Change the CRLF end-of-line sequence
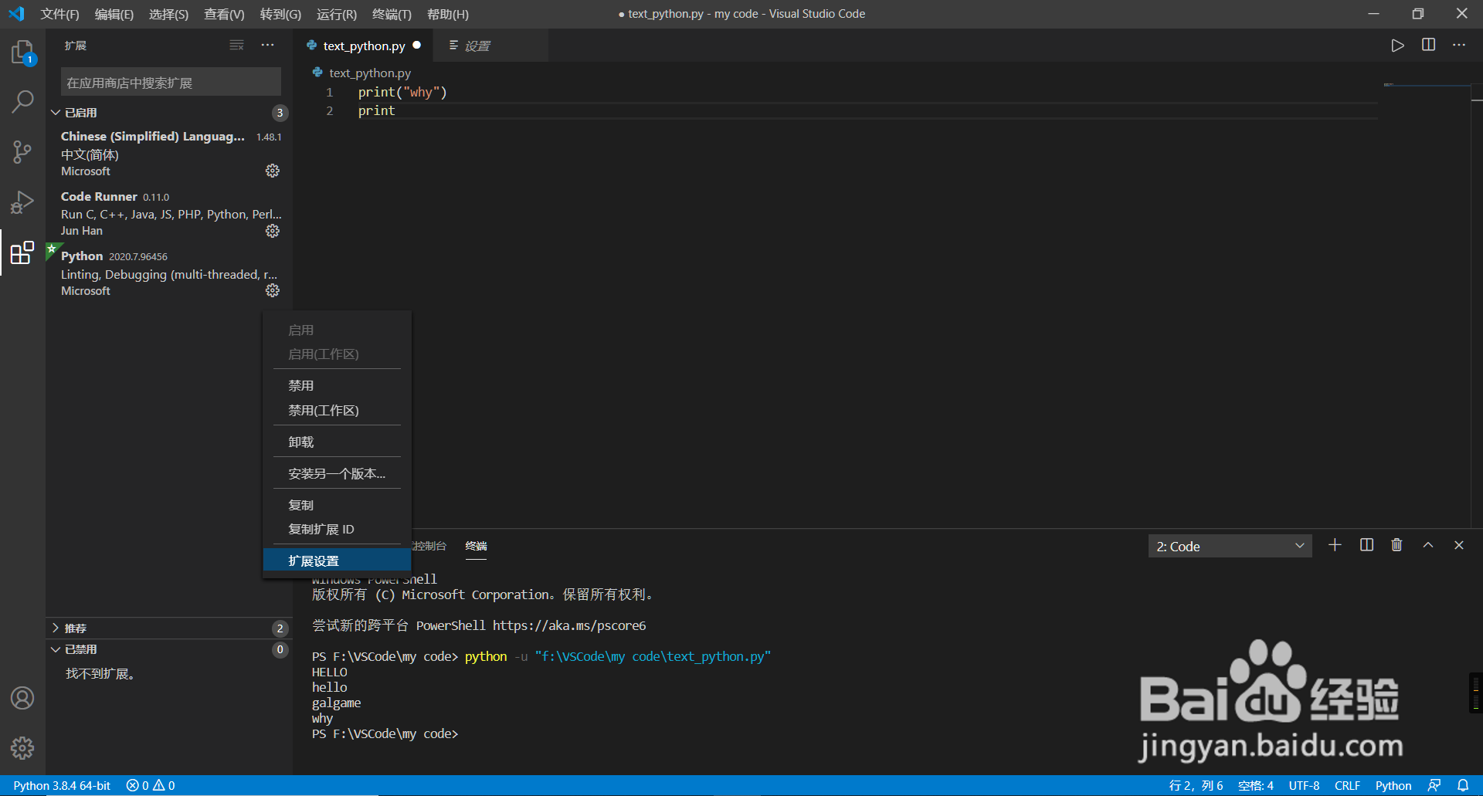 [1347, 785]
